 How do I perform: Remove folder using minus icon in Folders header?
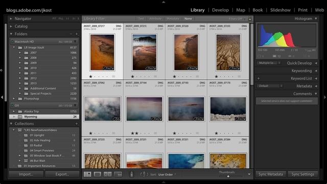tap(71, 34)
